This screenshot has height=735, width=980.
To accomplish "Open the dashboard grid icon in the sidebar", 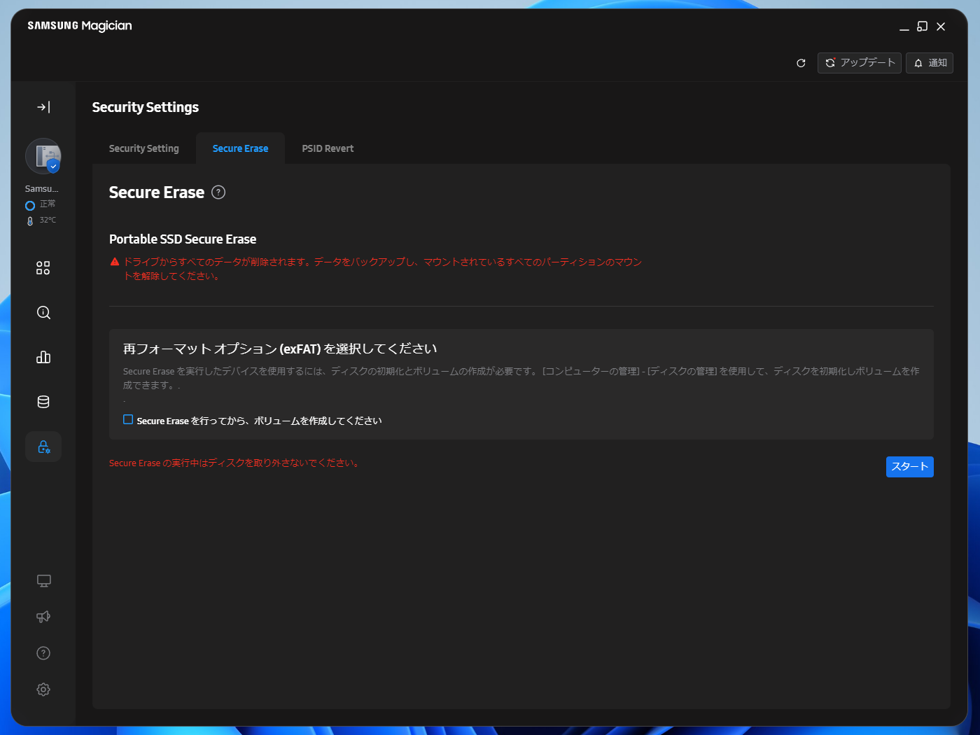I will pyautogui.click(x=43, y=268).
